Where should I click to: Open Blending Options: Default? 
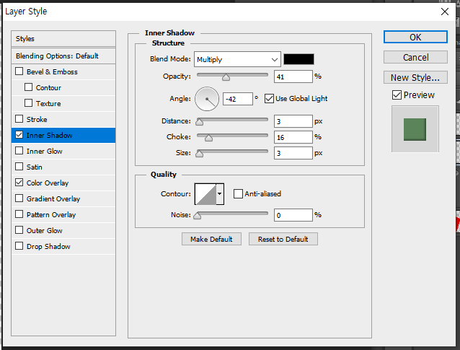63,56
